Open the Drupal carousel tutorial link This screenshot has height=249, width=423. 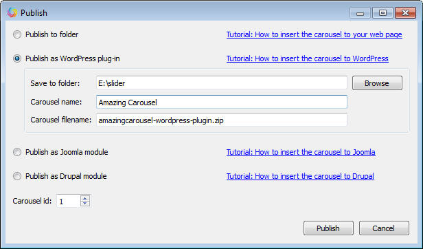[300, 176]
